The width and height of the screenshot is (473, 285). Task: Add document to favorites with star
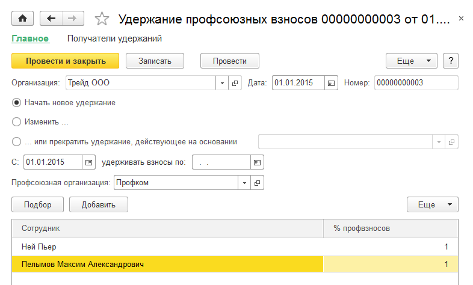click(102, 19)
